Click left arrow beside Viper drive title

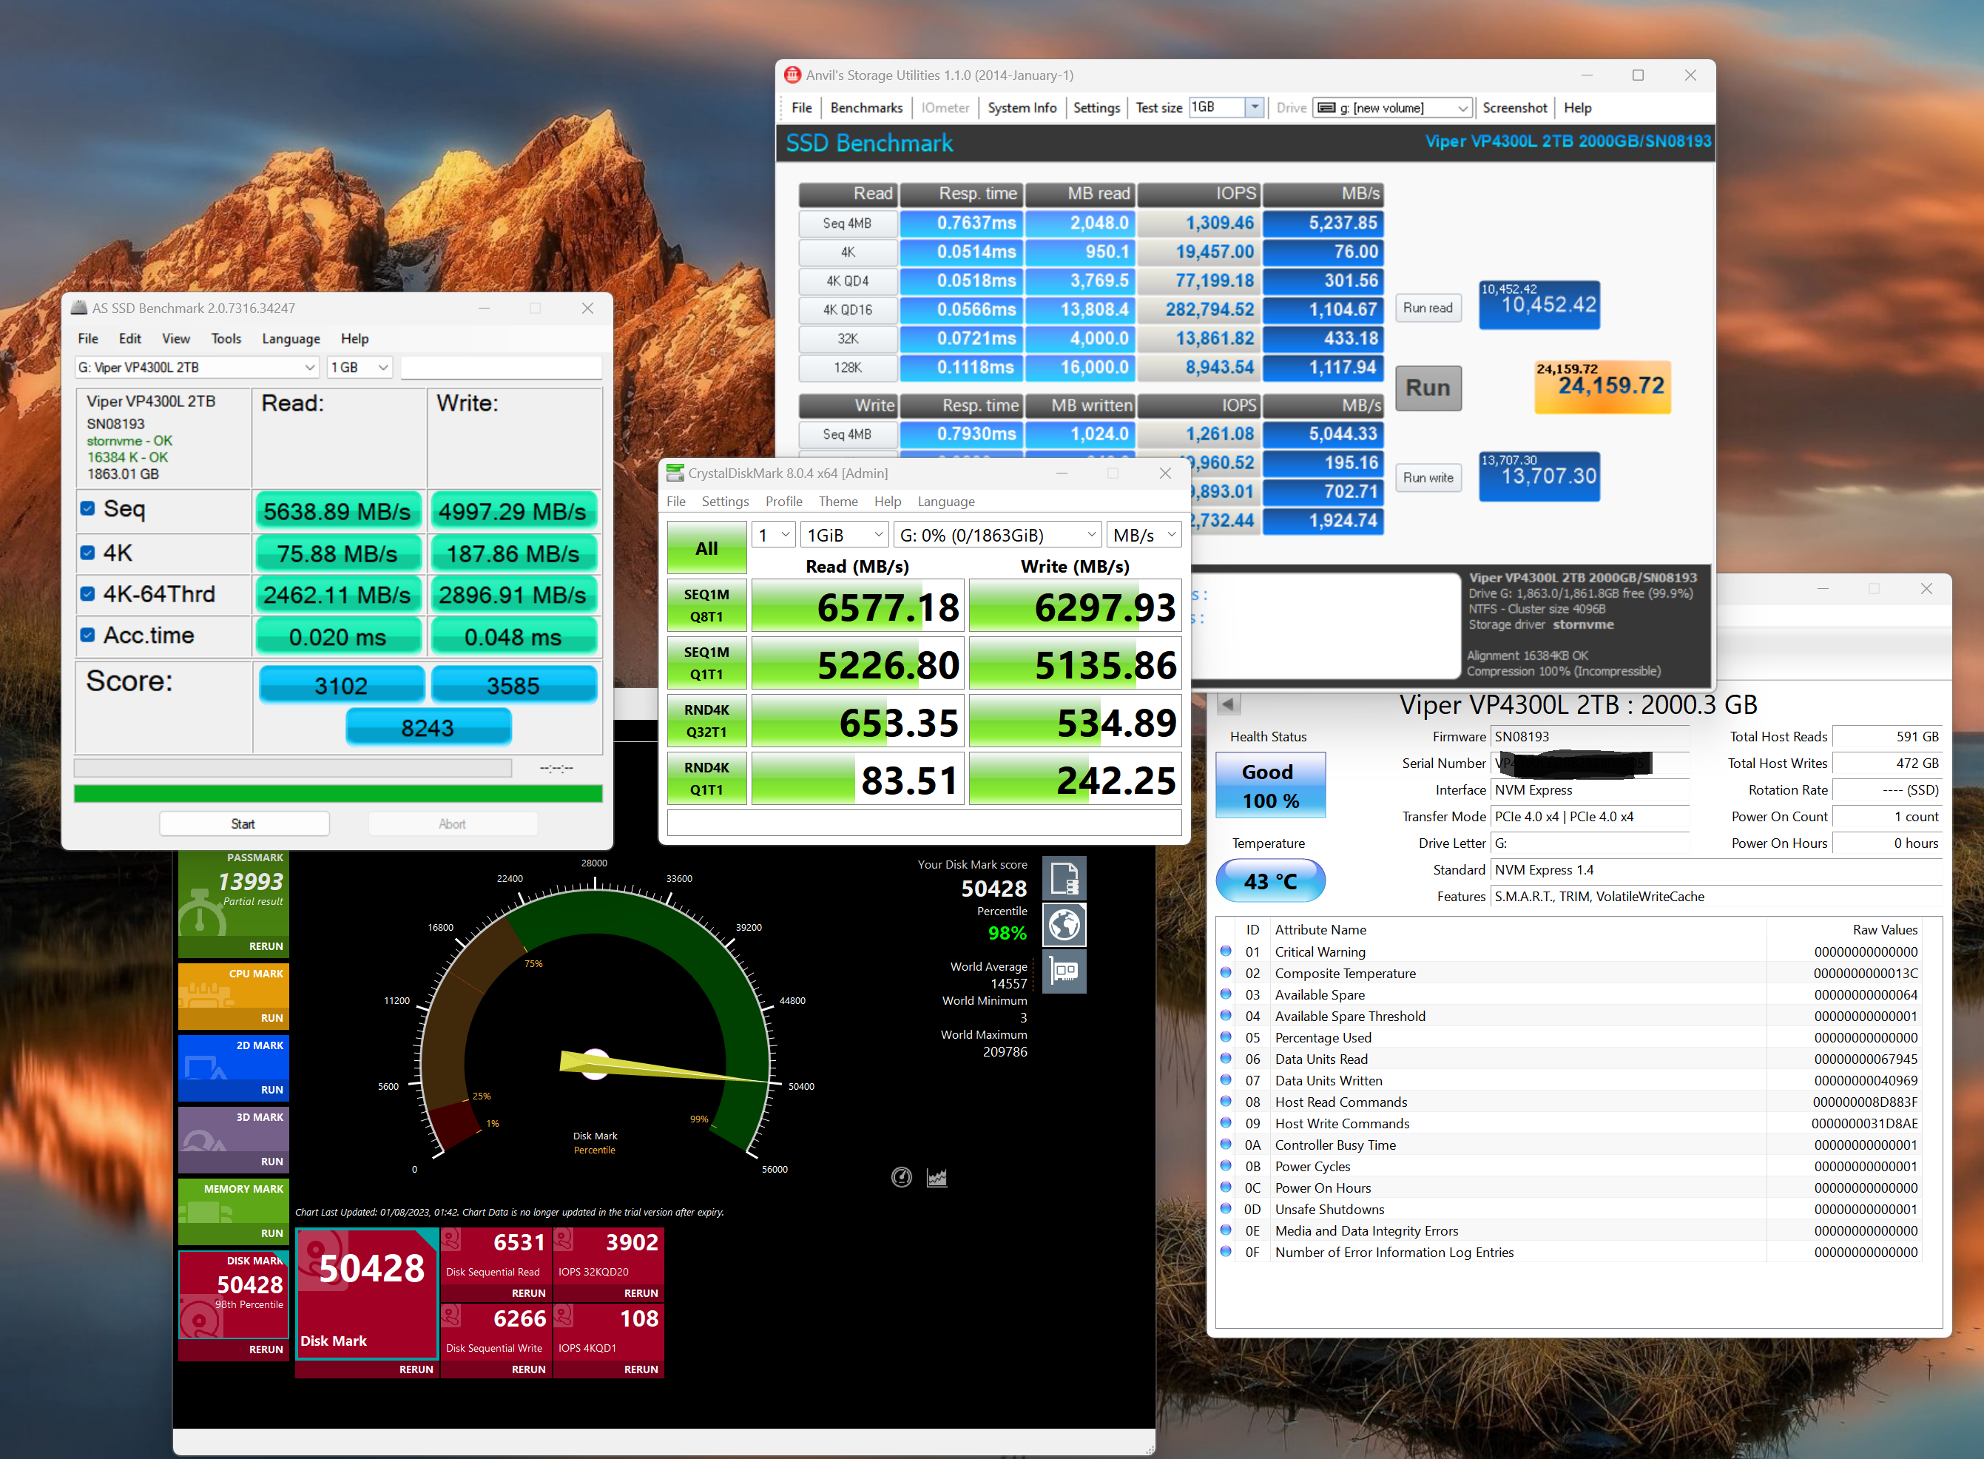pyautogui.click(x=1228, y=704)
